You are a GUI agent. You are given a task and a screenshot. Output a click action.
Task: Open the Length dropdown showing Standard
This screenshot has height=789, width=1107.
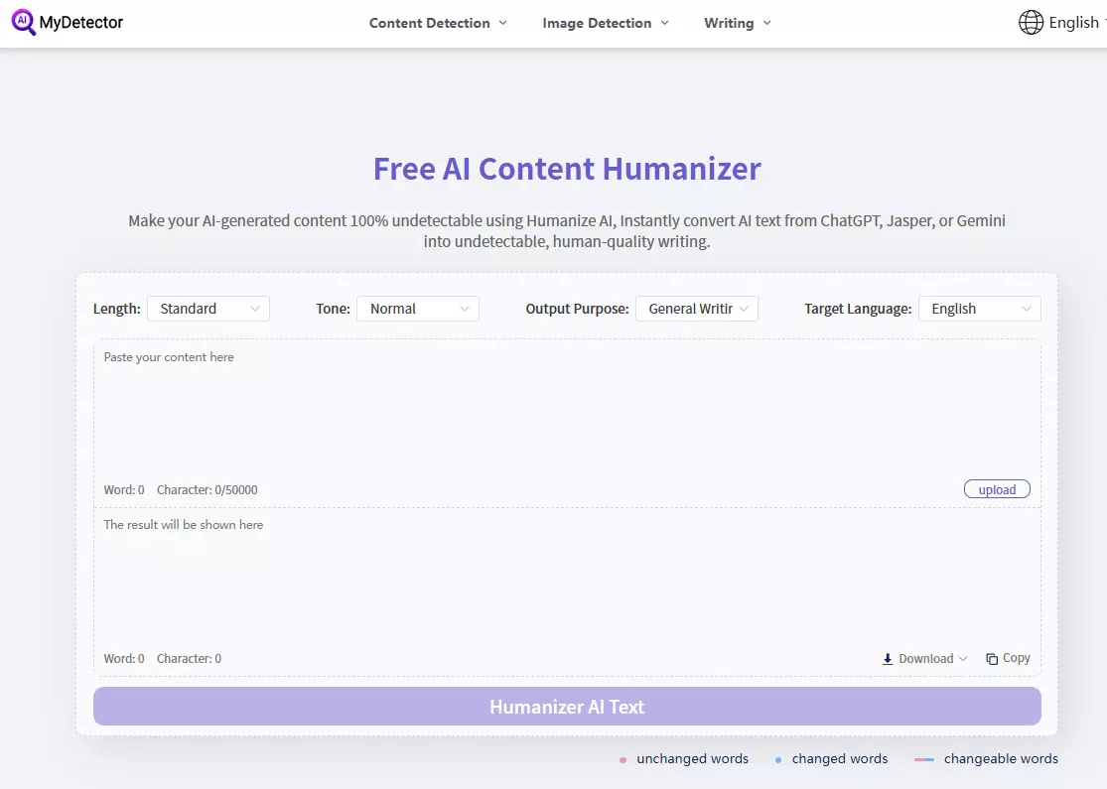[x=208, y=308]
